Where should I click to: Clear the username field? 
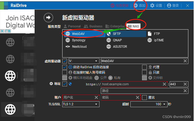tap(96, 97)
